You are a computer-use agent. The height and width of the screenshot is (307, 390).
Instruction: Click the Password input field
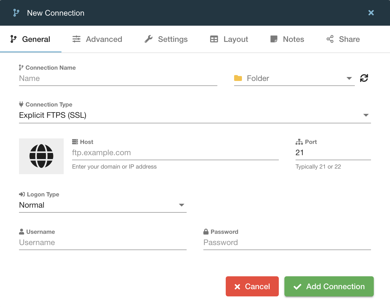pos(287,243)
